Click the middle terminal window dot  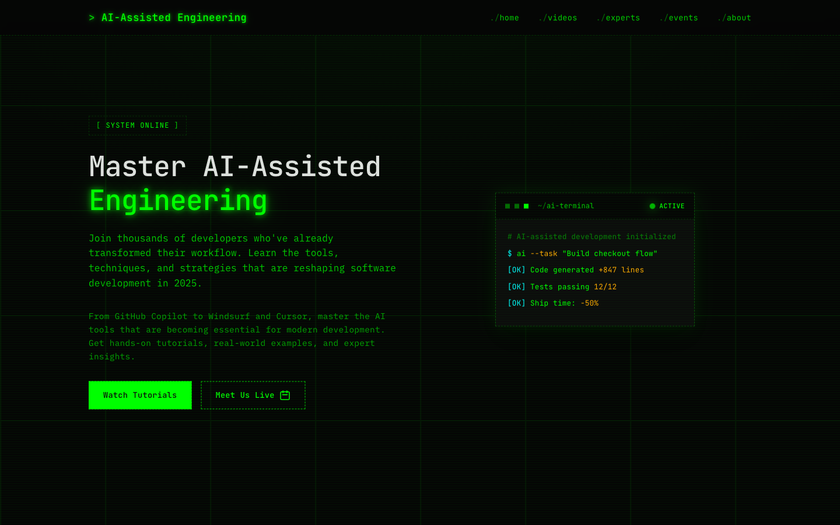517,206
